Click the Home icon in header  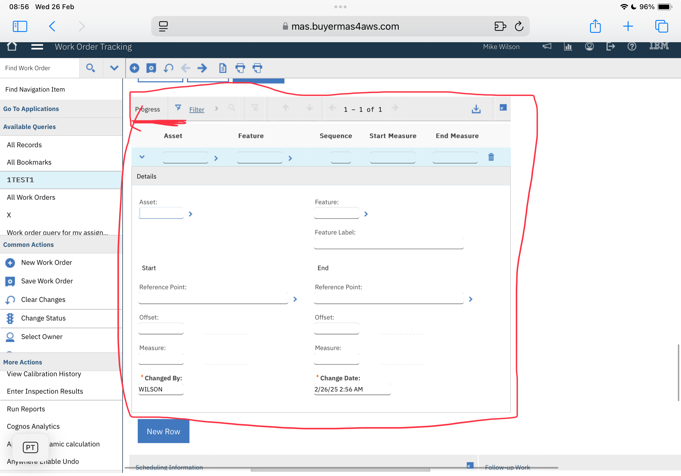tap(12, 47)
